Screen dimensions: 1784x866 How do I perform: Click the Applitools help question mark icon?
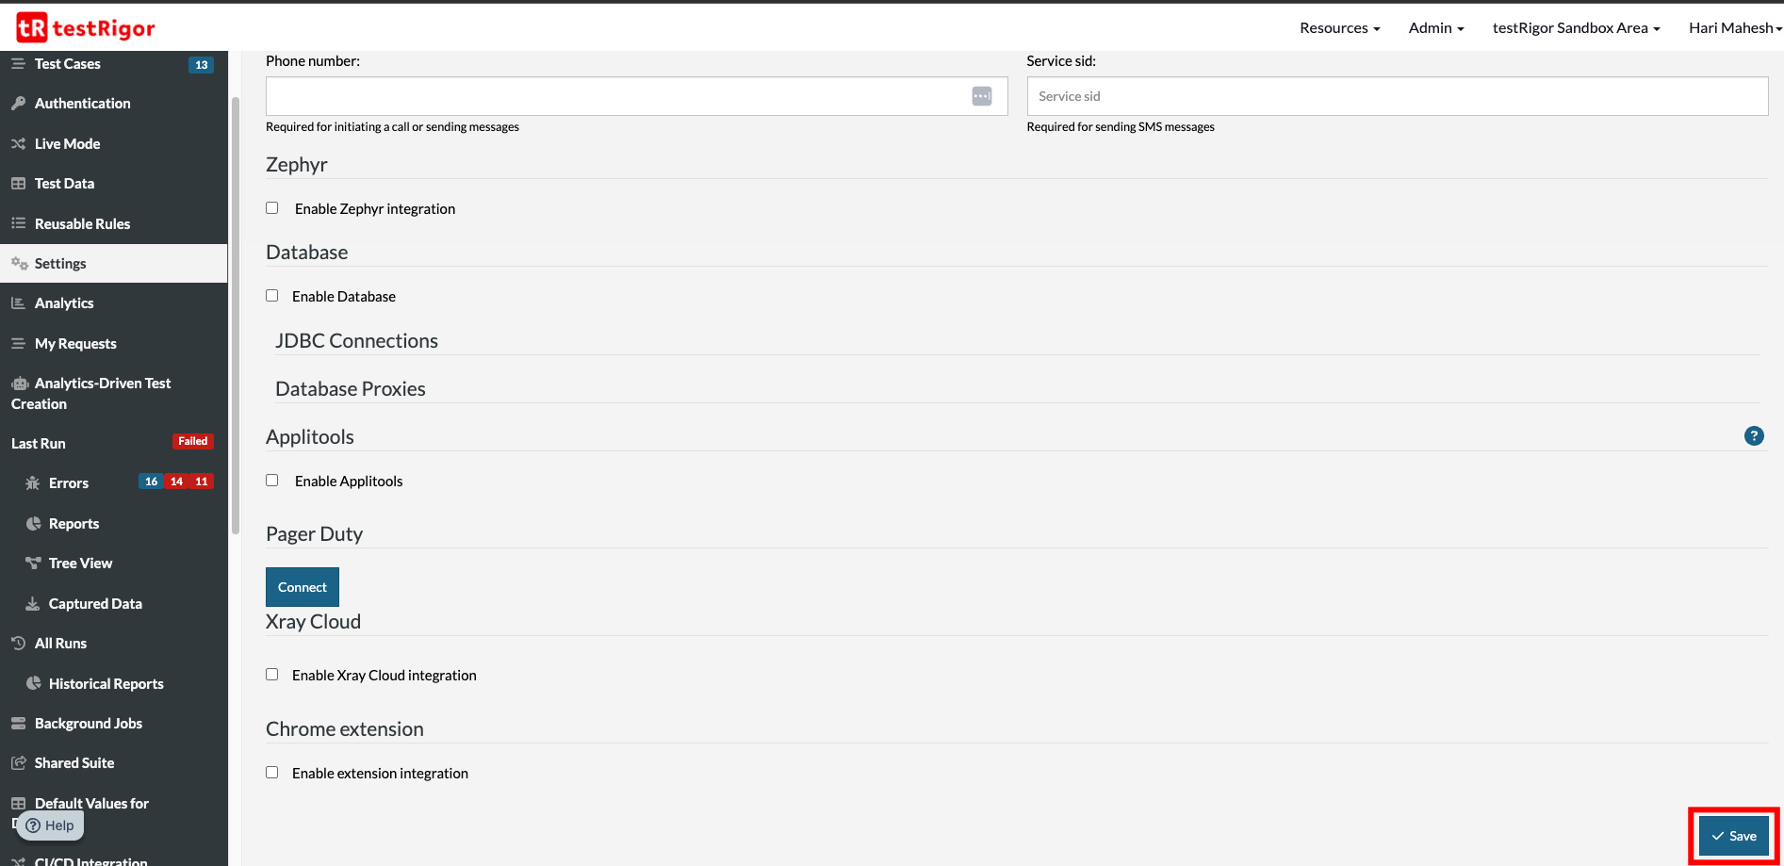pos(1754,435)
